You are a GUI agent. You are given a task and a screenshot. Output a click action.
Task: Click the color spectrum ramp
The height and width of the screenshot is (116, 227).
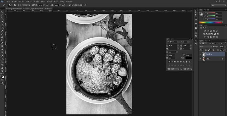point(211,22)
